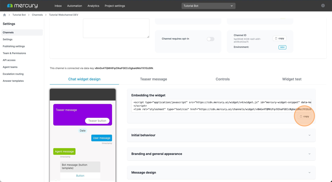
Task: Open the Inbox menu
Action: click(58, 6)
